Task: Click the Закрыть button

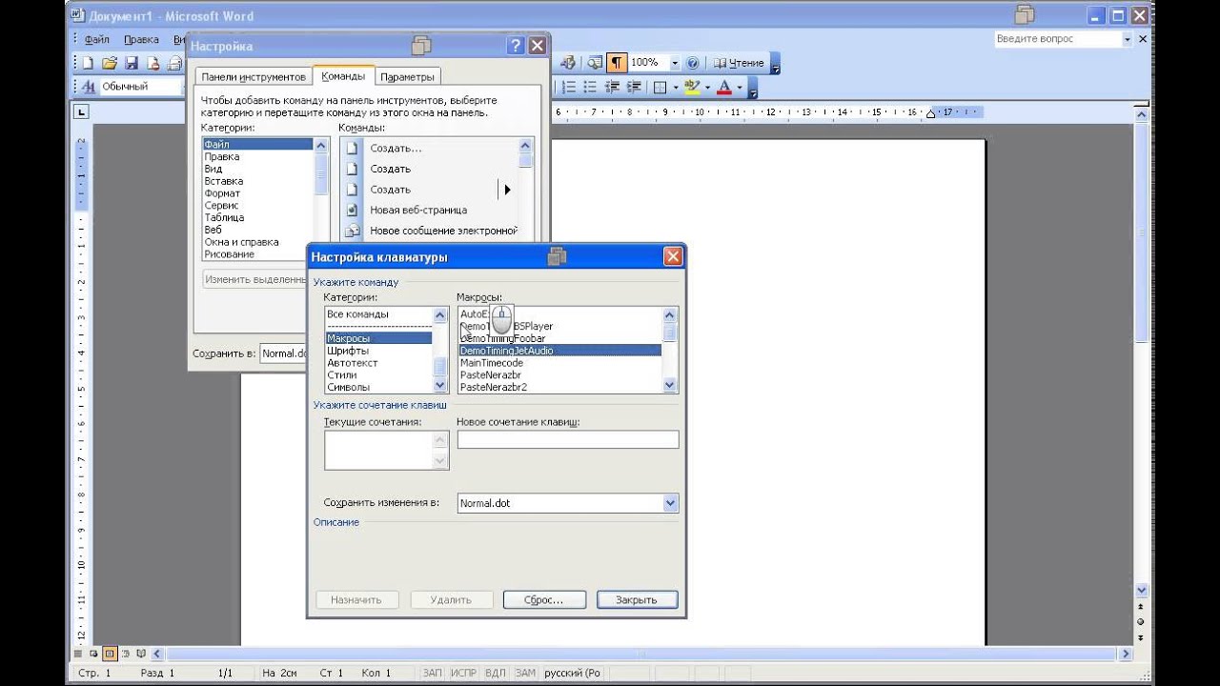Action: (x=637, y=600)
